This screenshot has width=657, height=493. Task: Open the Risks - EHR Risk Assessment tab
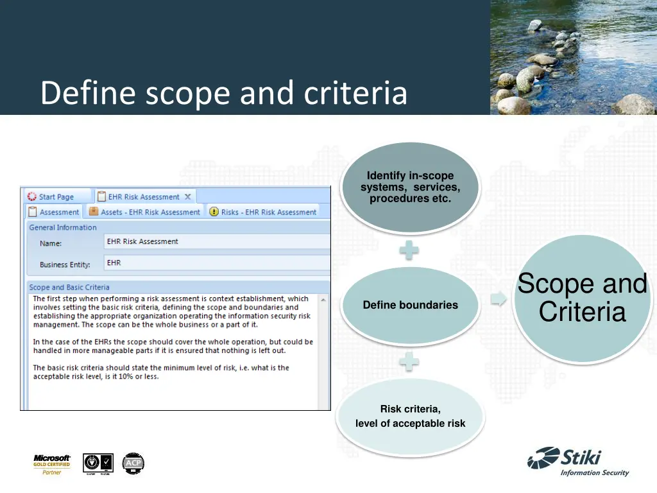[268, 212]
